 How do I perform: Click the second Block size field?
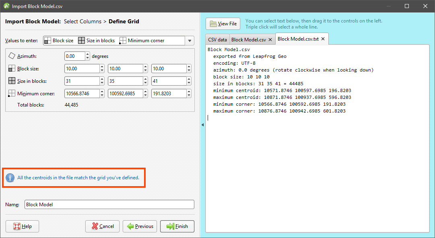(x=126, y=68)
